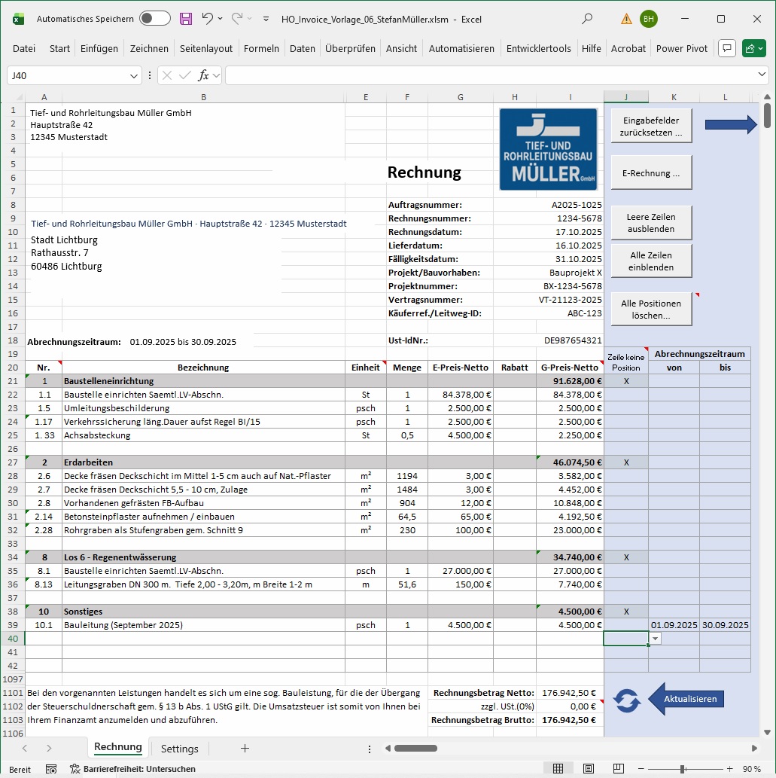This screenshot has width=776, height=778.
Task: Open the comments speech bubble icon
Action: coord(726,48)
